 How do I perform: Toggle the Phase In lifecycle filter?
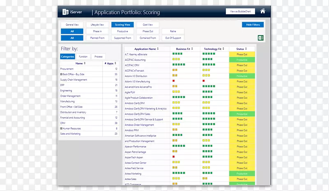pos(97,31)
